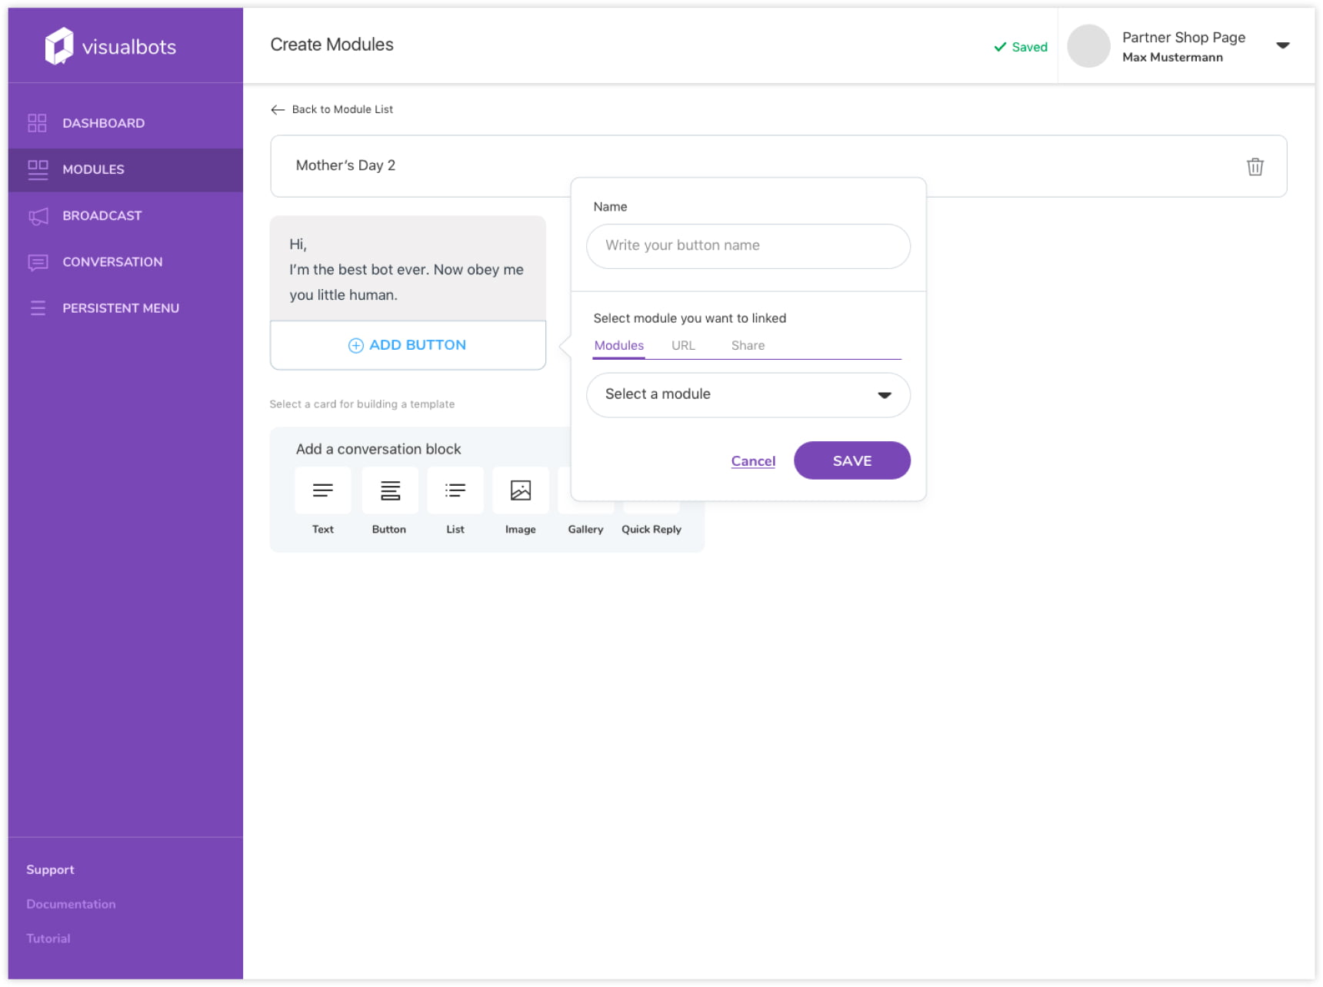
Task: Add a Text conversation block
Action: tap(323, 491)
